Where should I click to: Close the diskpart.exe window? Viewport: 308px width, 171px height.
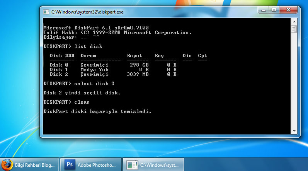coord(288,10)
